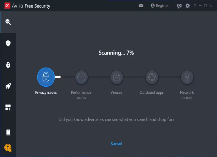Image resolution: width=217 pixels, height=157 pixels.
Task: Click the "Outdated apps" label
Action: 152,93
